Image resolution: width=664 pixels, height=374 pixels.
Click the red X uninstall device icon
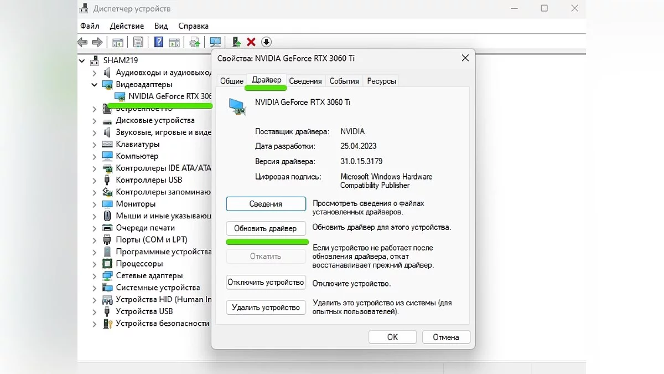(x=251, y=42)
